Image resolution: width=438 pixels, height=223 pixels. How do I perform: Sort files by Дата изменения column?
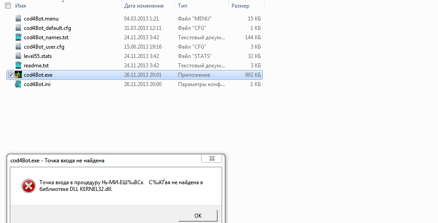coord(144,5)
